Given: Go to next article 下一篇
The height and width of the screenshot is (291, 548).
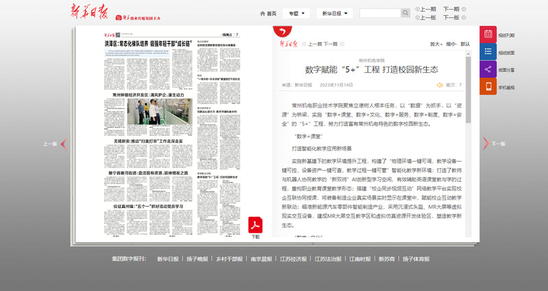Looking at the screenshot, I should point(331,44).
